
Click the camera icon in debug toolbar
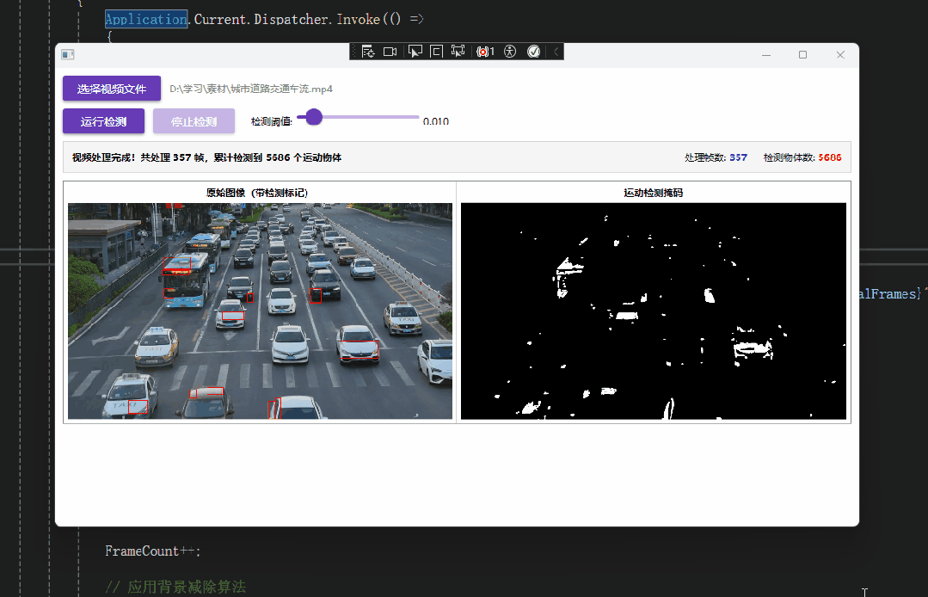tap(390, 52)
